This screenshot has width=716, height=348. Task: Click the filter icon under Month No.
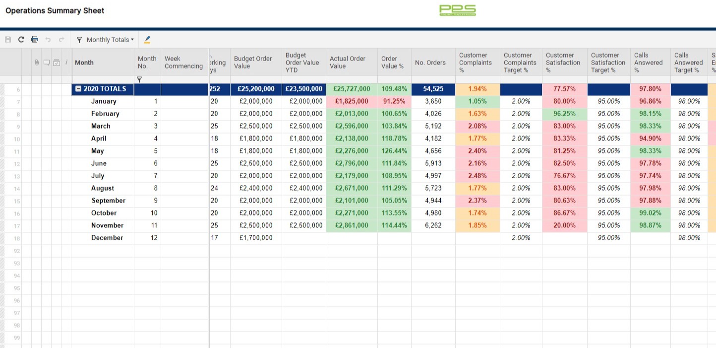[x=139, y=79]
